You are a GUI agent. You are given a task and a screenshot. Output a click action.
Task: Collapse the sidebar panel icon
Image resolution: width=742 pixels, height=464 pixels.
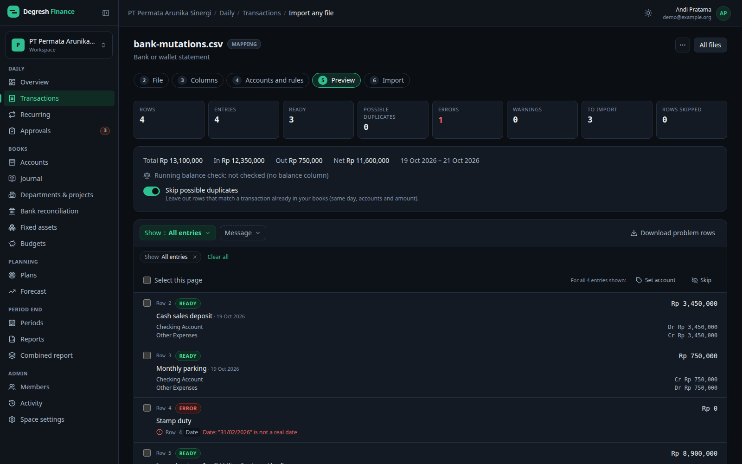tap(106, 13)
